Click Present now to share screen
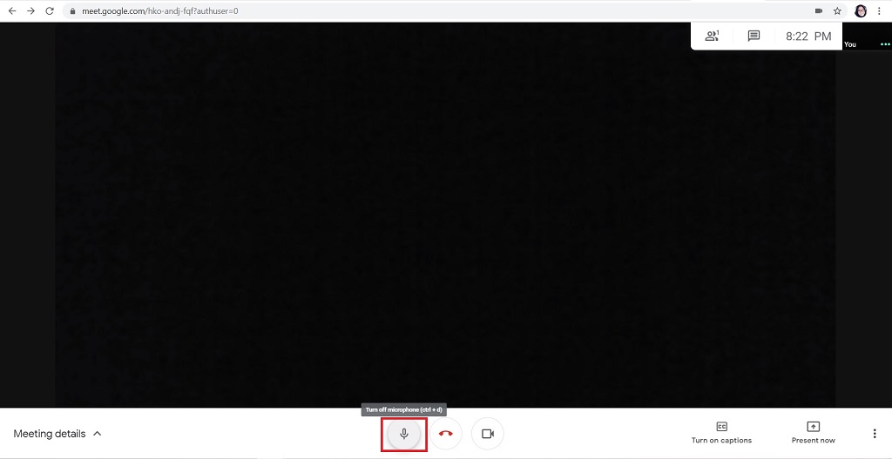The width and height of the screenshot is (892, 459). [x=813, y=432]
